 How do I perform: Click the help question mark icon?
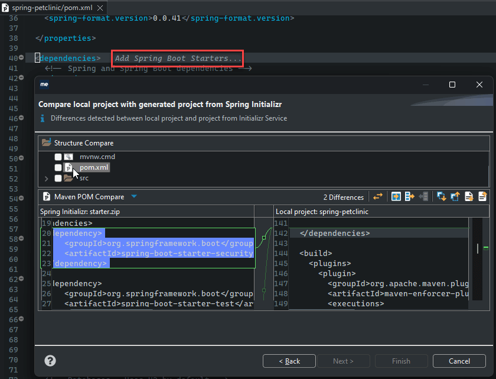[50, 361]
